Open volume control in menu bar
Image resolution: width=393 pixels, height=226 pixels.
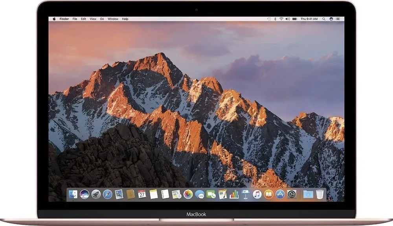point(288,19)
